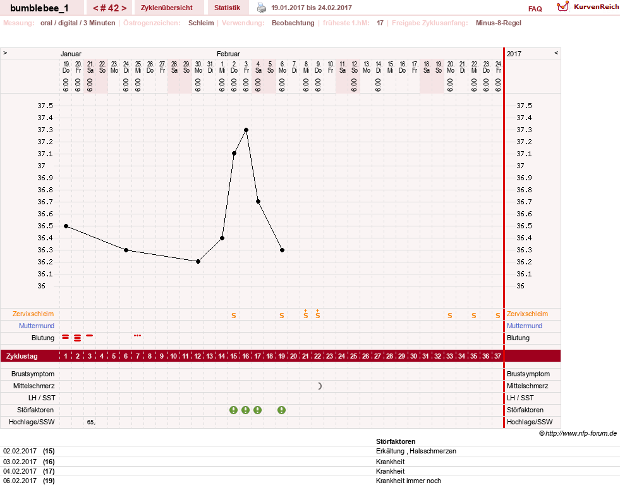Click cycle day 20 in Zyklustag bar
Image resolution: width=620 pixels, height=504 pixels.
[x=293, y=356]
